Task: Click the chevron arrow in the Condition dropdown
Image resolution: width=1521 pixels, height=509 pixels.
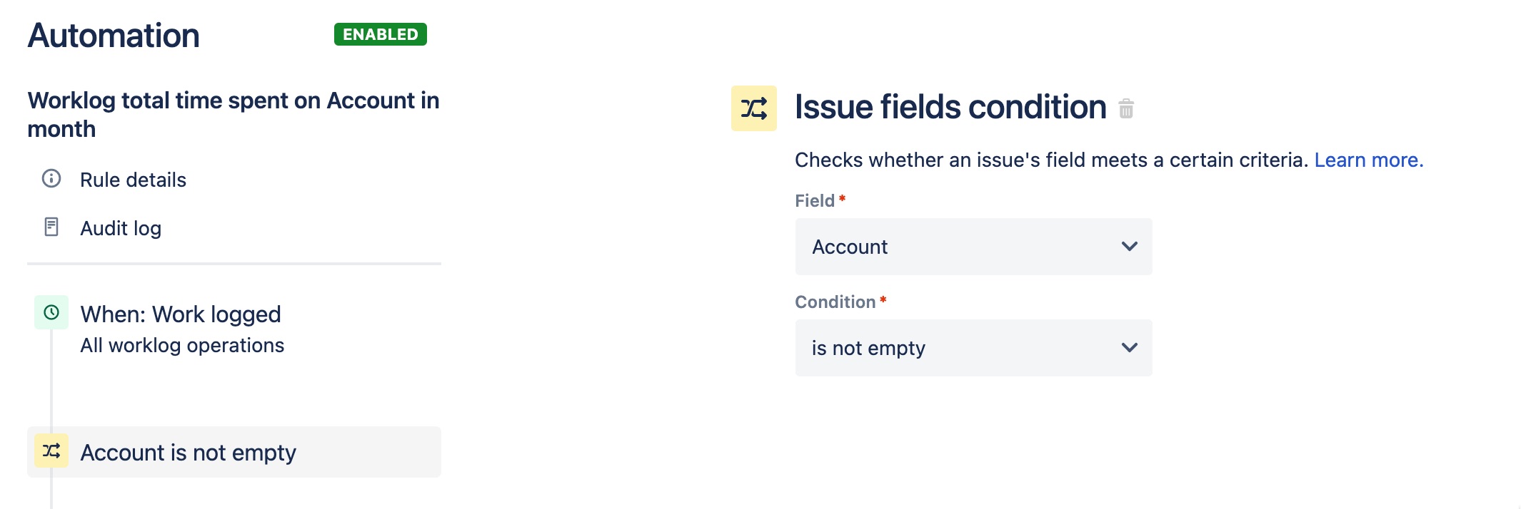Action: coord(1129,348)
